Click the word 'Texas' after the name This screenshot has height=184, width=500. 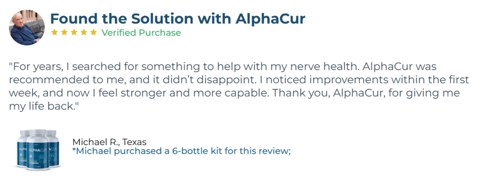click(135, 142)
